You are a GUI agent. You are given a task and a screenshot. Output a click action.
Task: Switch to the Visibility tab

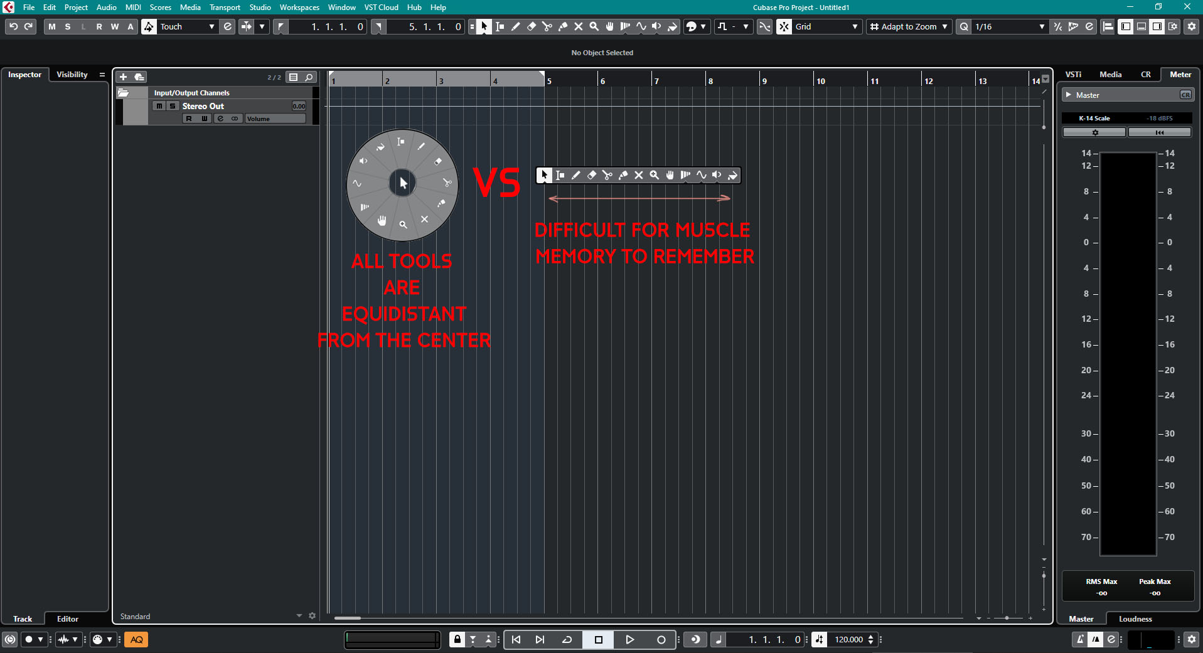(72, 75)
